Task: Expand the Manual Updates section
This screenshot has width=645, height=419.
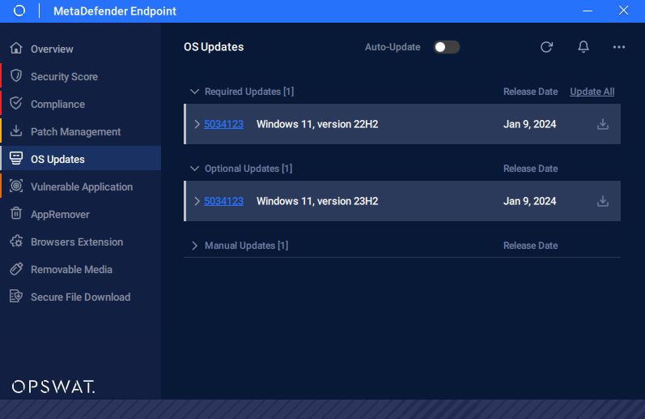Action: coord(194,246)
